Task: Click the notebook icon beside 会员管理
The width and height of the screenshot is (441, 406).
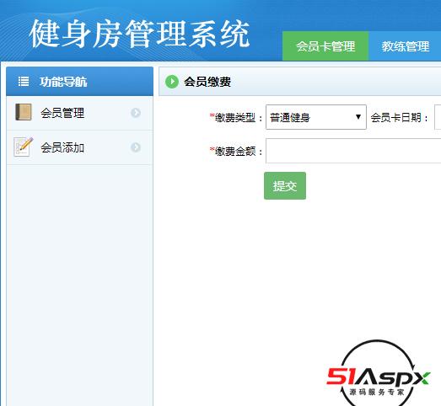Action: (24, 112)
